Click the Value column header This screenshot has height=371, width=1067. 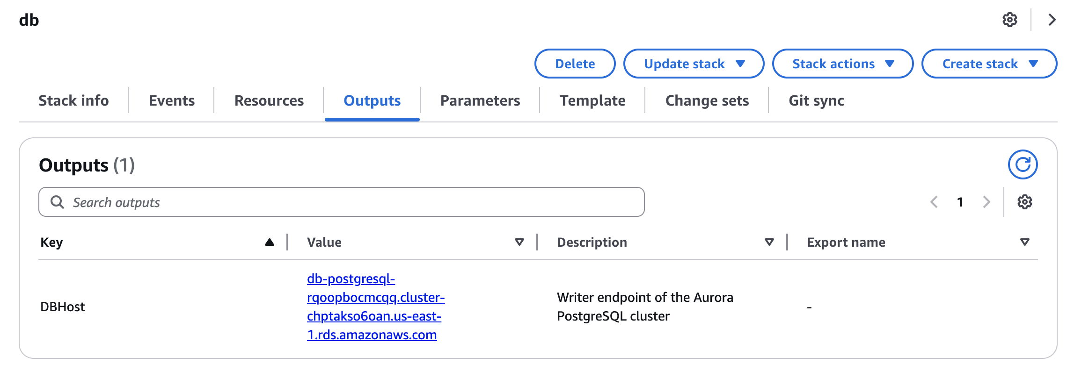(x=324, y=242)
